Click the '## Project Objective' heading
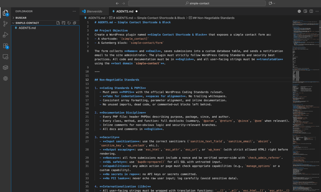The width and height of the screenshot is (321, 192). [x=111, y=30]
